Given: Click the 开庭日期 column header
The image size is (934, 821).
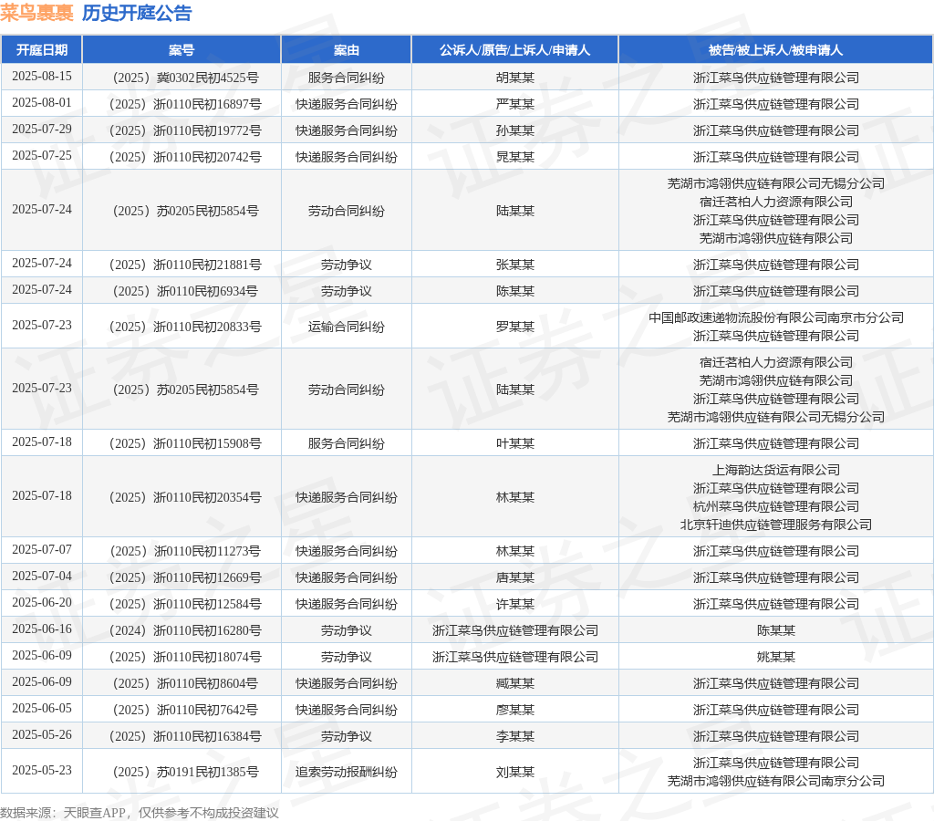Looking at the screenshot, I should [x=42, y=50].
